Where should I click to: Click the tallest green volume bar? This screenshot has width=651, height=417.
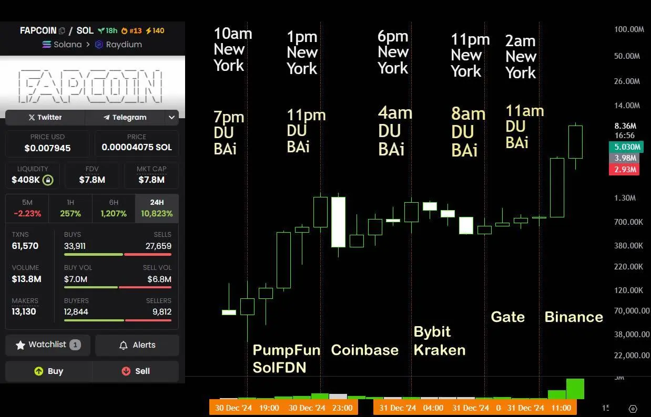click(575, 389)
